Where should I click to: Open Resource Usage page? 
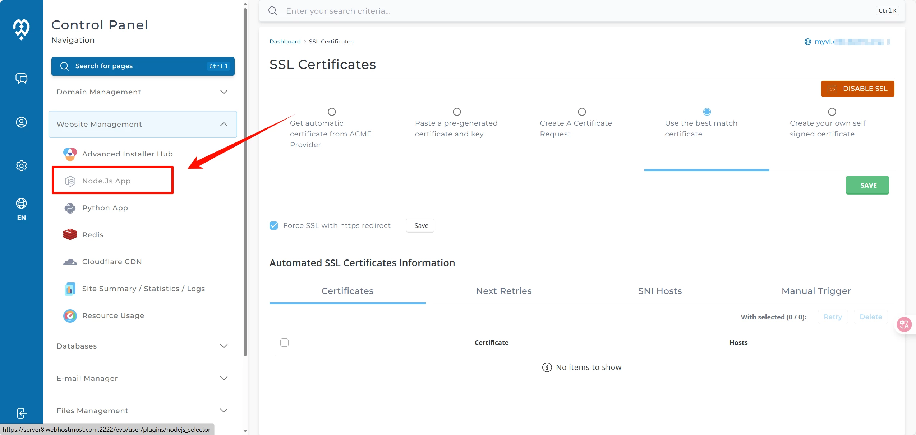tap(113, 315)
